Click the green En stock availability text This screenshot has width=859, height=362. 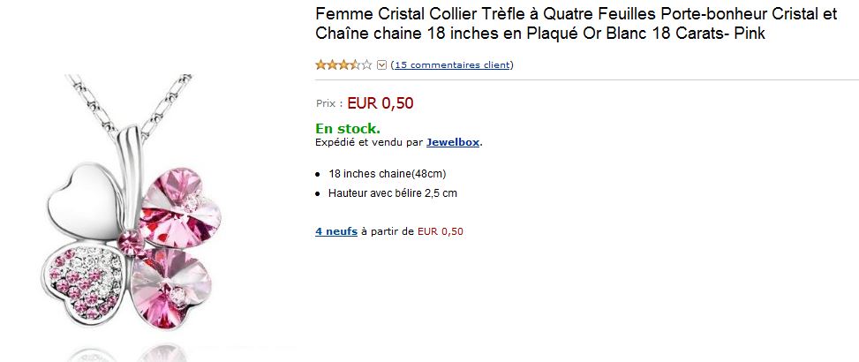(x=347, y=129)
